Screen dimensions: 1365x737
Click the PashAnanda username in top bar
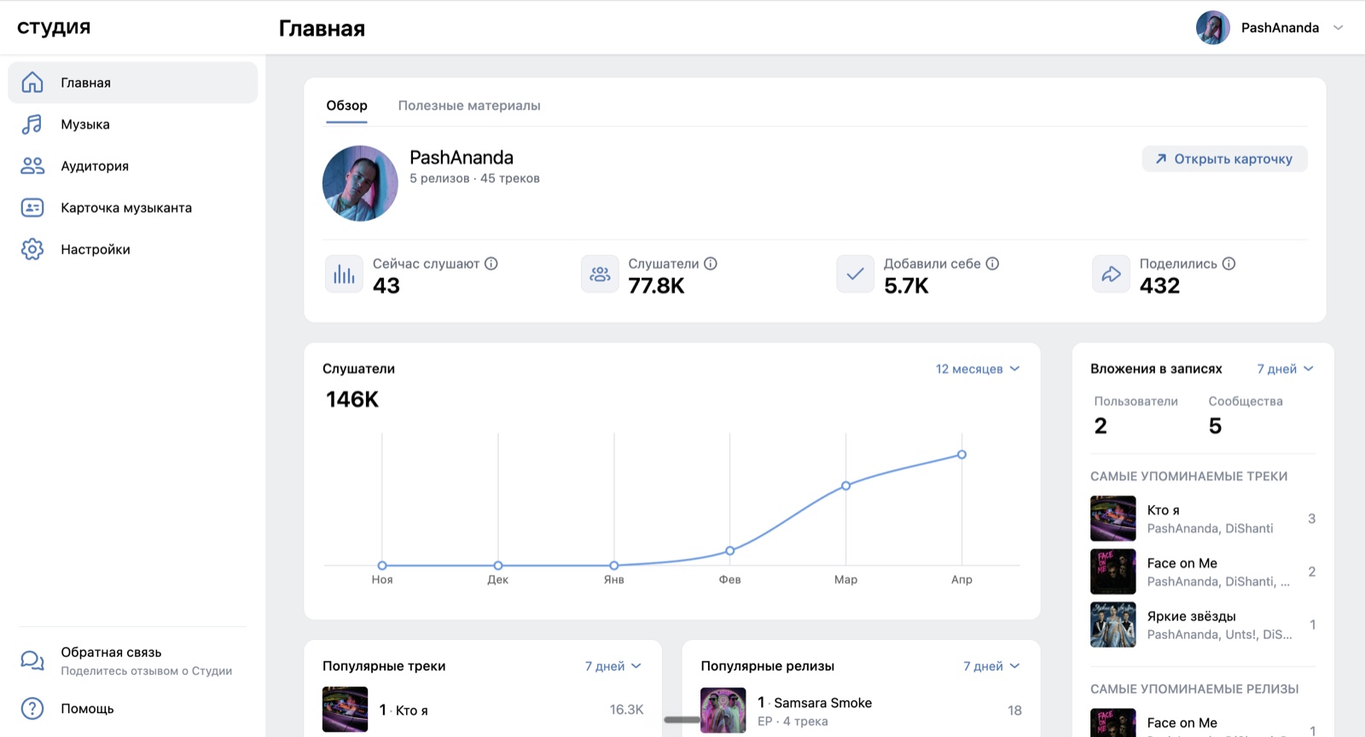1280,27
